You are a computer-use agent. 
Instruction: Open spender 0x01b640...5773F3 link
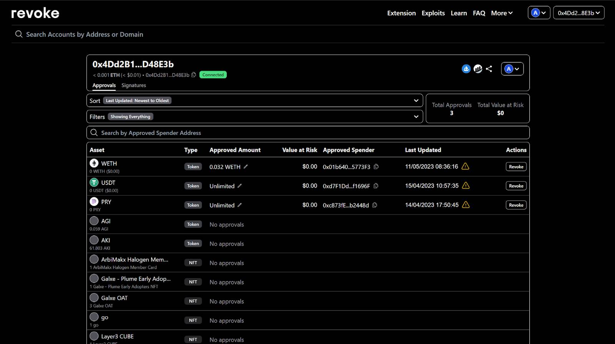(346, 167)
